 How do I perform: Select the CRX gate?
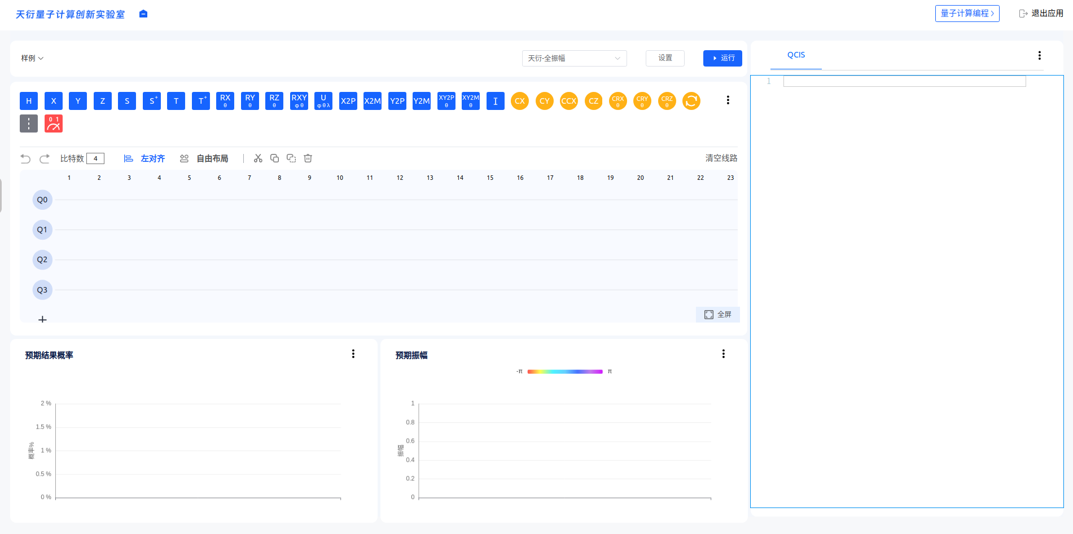(x=618, y=101)
